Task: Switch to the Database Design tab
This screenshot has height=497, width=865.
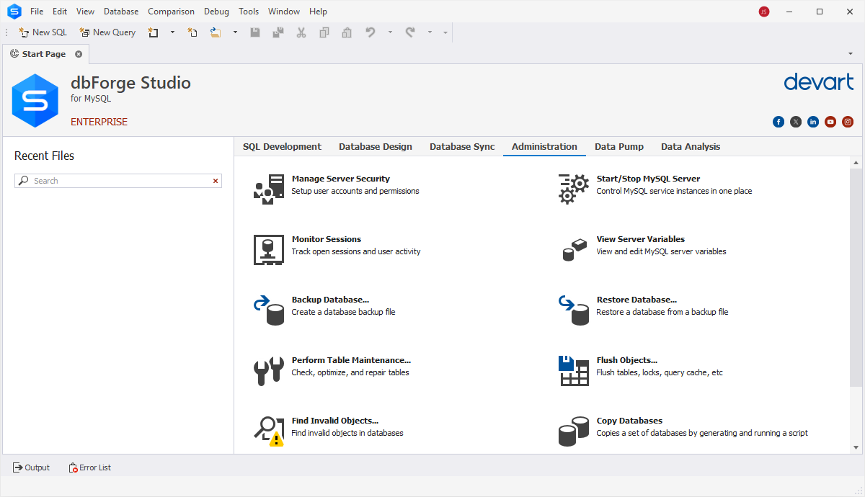Action: click(376, 146)
